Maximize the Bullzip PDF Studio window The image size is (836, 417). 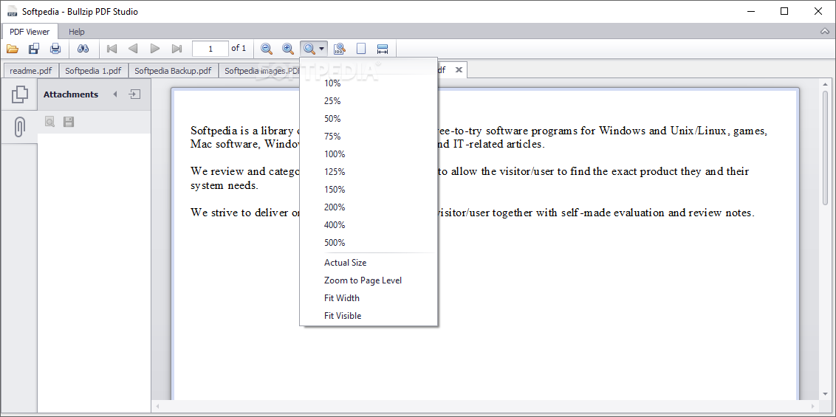click(784, 11)
